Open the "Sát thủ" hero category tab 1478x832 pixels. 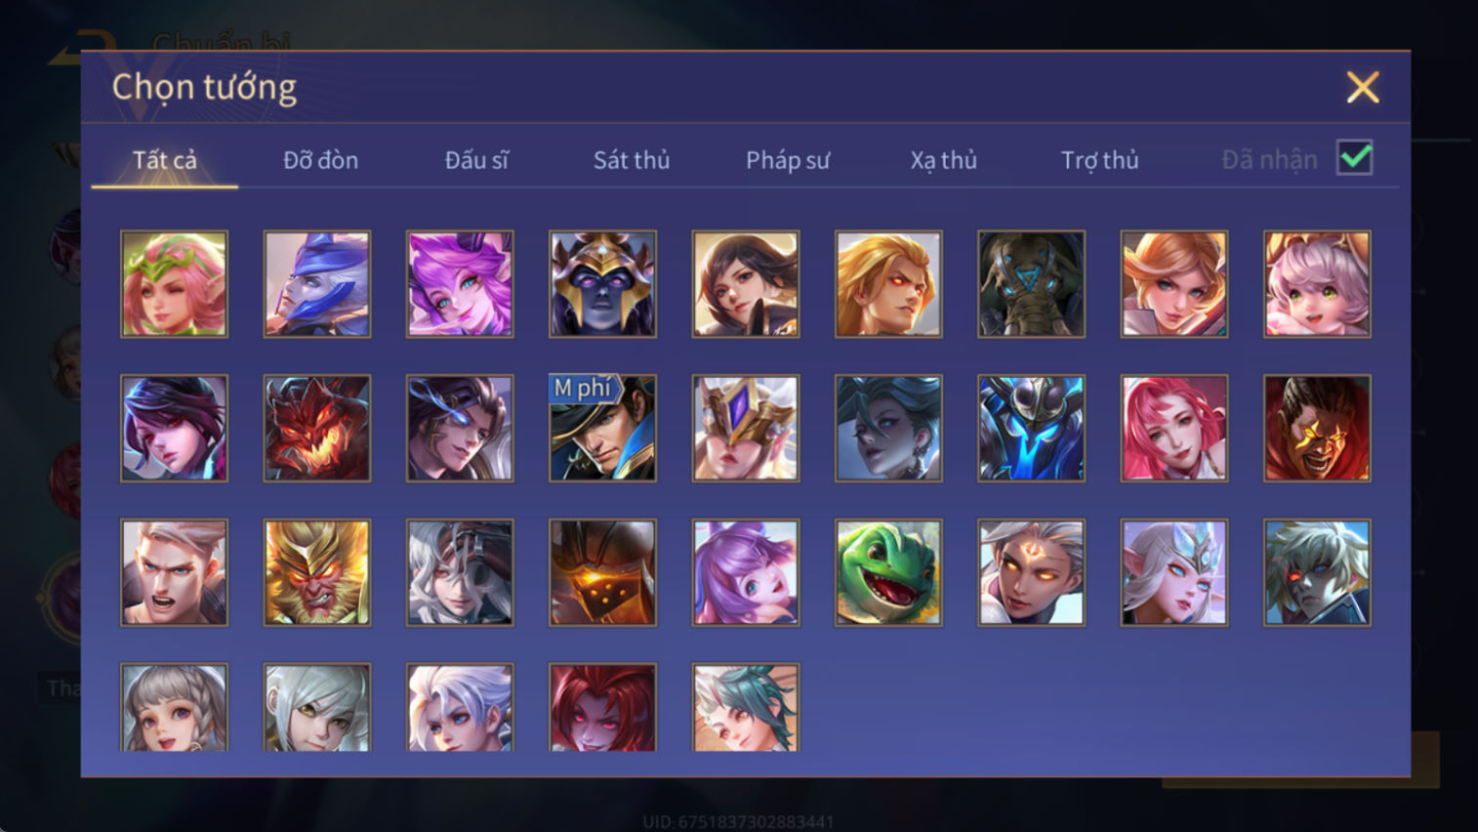[x=632, y=160]
